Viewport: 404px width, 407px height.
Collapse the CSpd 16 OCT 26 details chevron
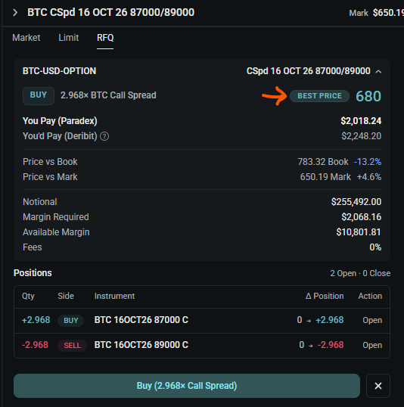point(378,71)
